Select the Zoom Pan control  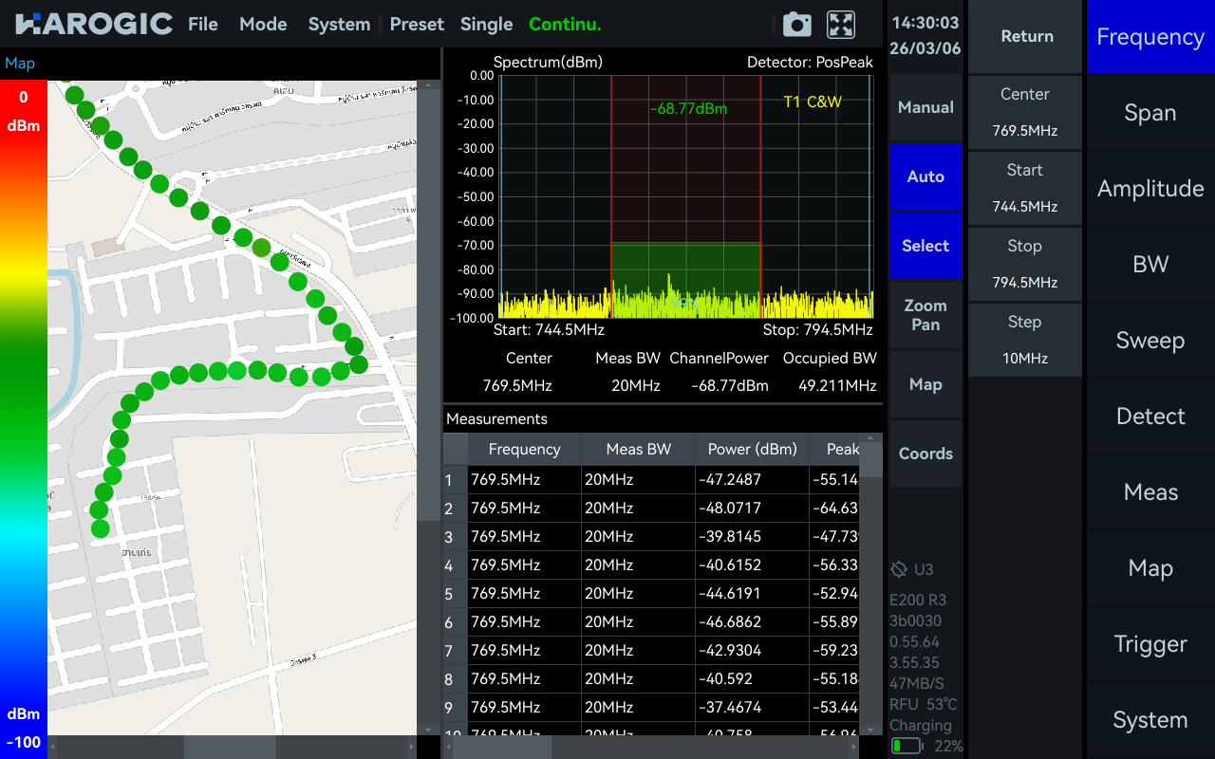pyautogui.click(x=925, y=314)
